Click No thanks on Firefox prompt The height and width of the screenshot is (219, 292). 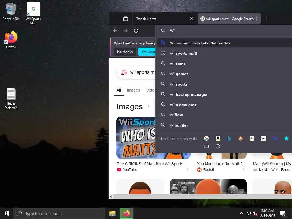[125, 52]
